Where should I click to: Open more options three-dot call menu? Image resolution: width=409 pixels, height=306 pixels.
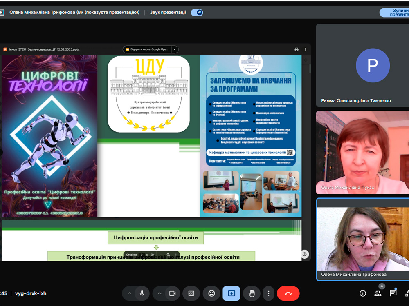(268, 293)
